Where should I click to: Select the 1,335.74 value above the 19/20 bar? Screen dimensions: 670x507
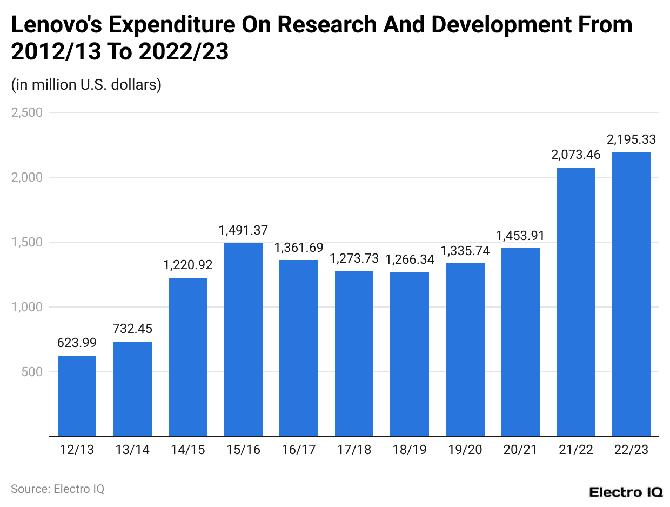pyautogui.click(x=465, y=251)
